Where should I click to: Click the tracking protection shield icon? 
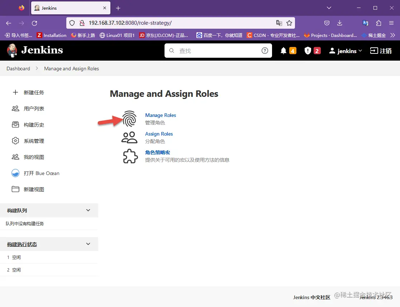point(72,23)
